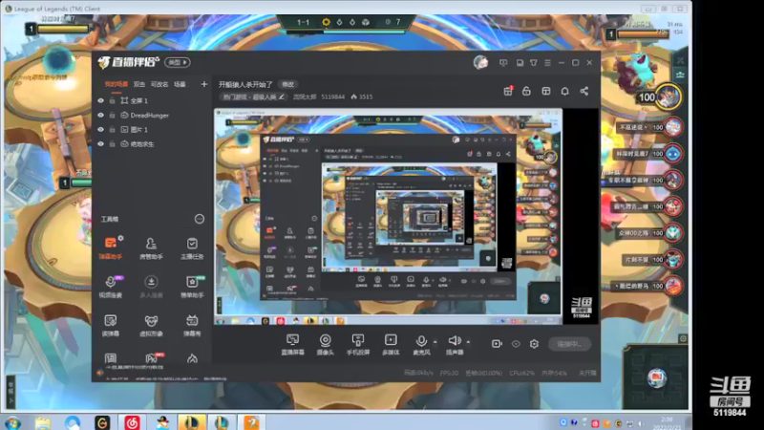
Task: Share the stream via the share icon
Action: (584, 91)
